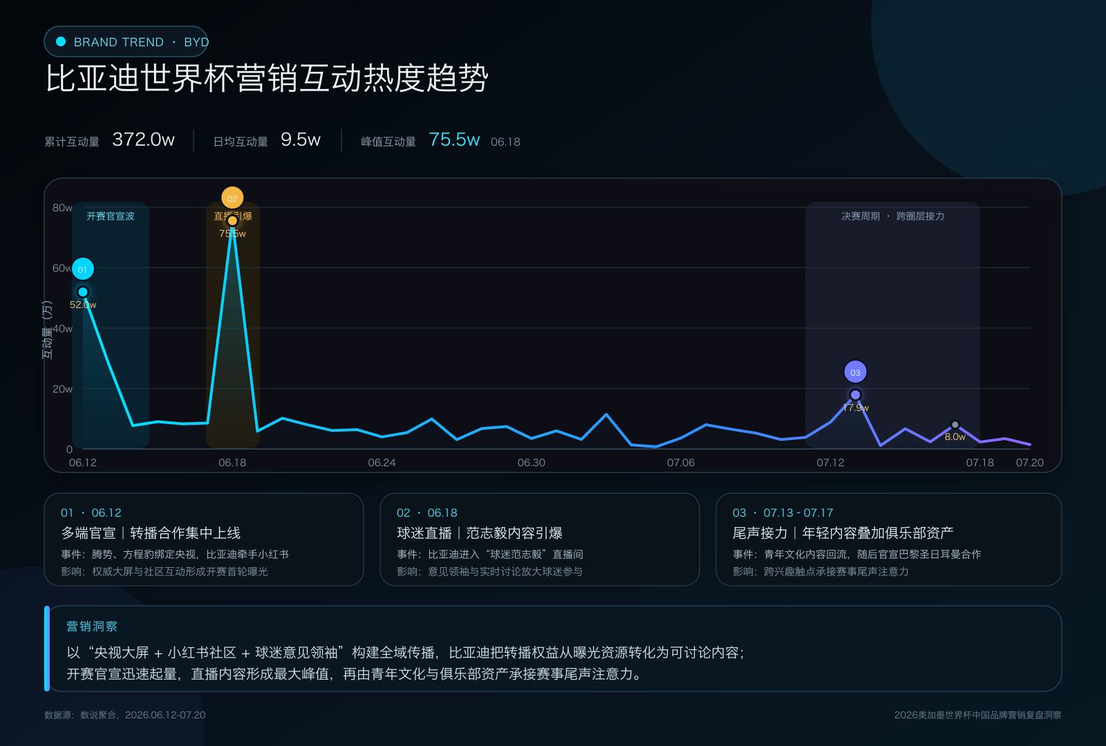Click the 07.18 x-axis date label

coord(980,463)
